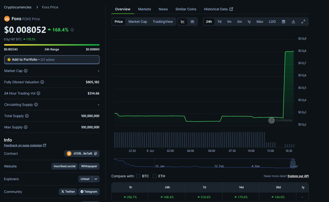Image resolution: width=329 pixels, height=202 pixels.
Task: Open inscribed.social website link
Action: pos(65,166)
